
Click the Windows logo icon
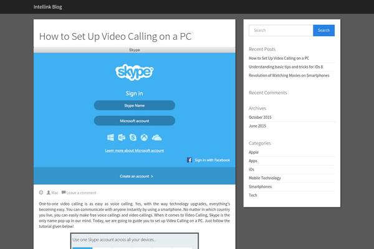pos(110,138)
